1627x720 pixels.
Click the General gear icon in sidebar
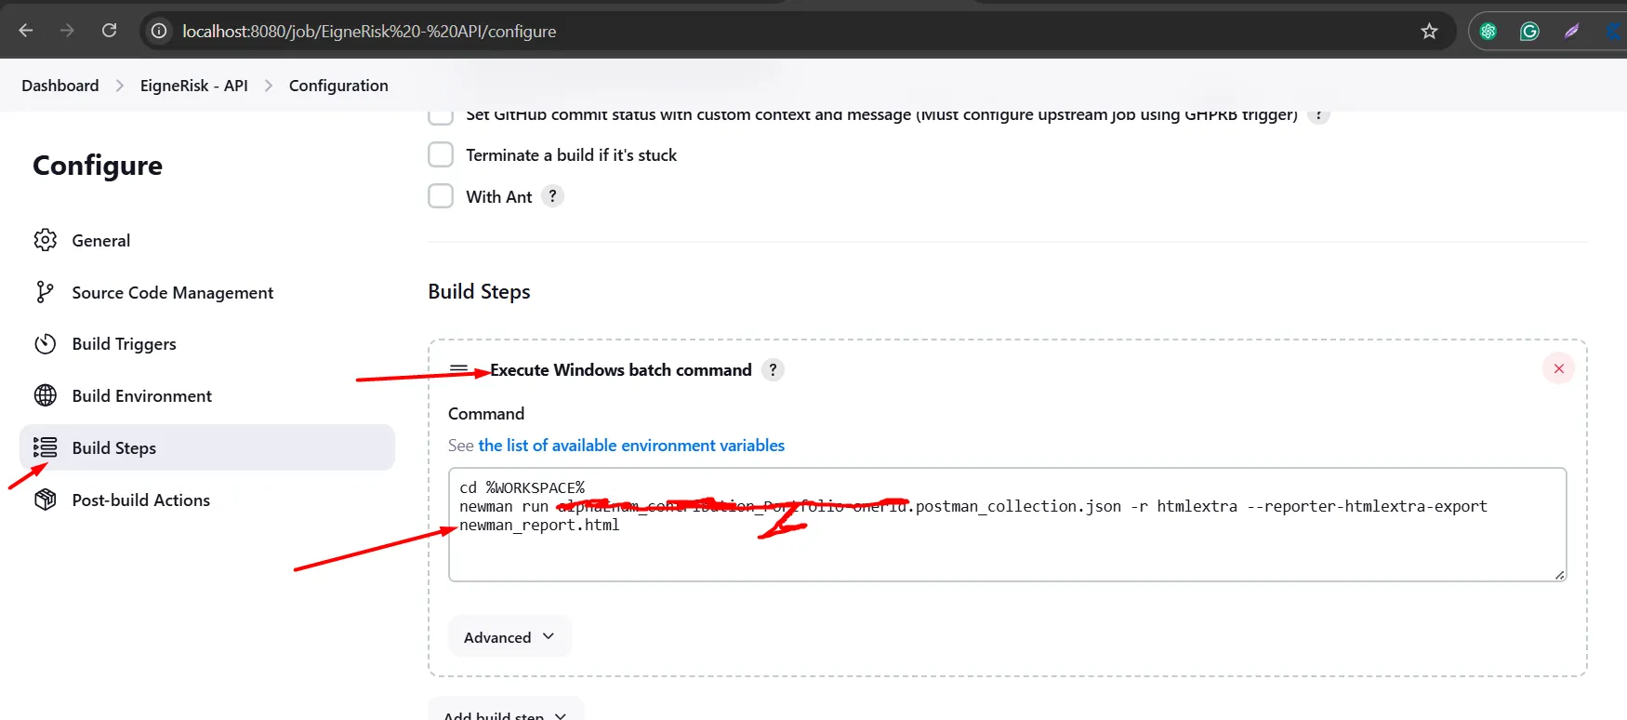click(x=45, y=240)
